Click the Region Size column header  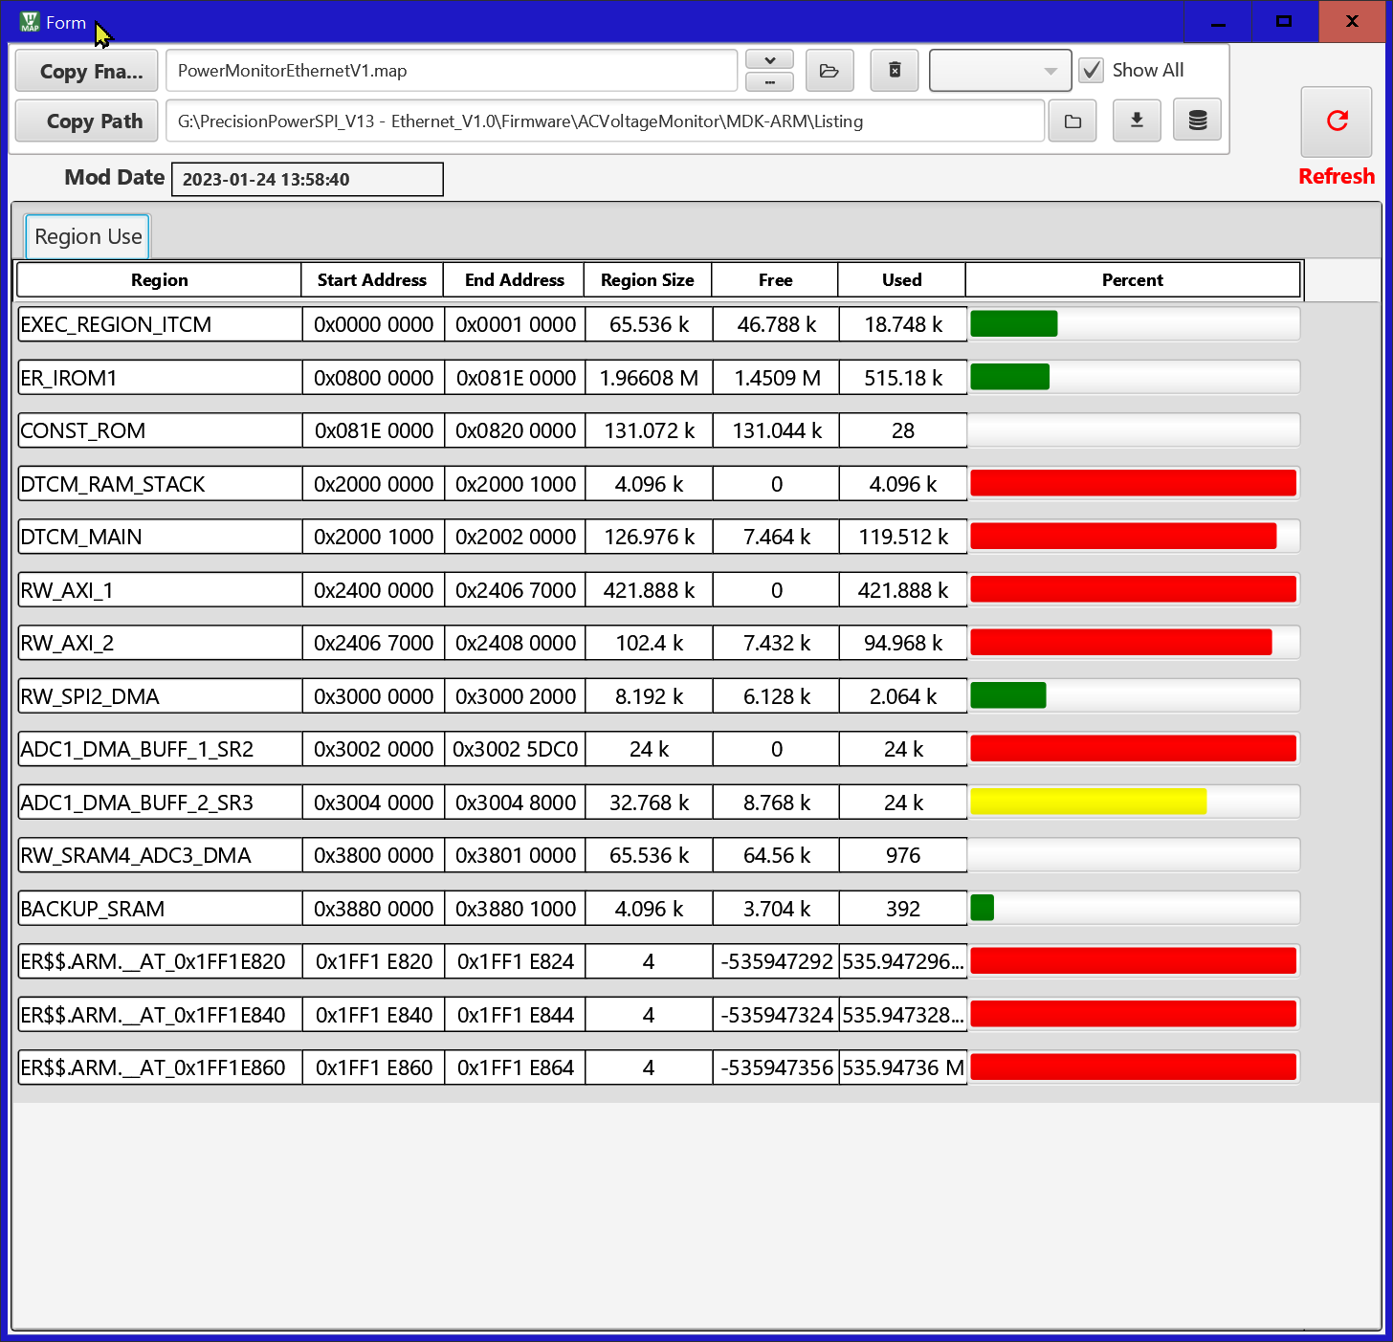click(x=648, y=280)
